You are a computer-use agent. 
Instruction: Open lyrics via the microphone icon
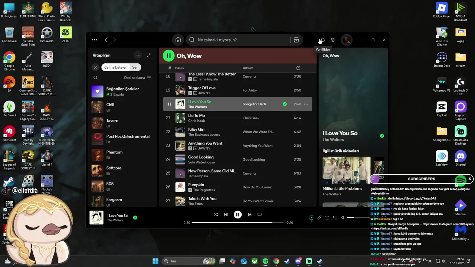(319, 218)
